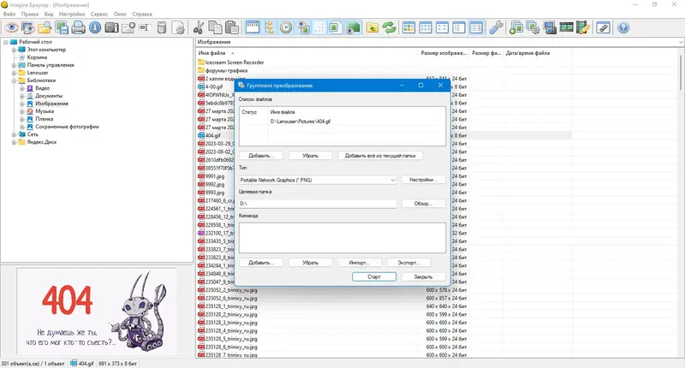Open settings via the wrench icon
685x368 pixels.
(x=496, y=28)
